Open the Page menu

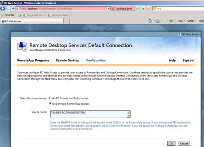[181, 21]
